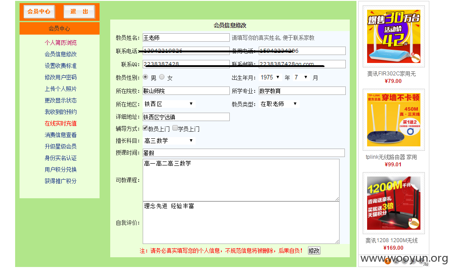Open the 30万台 router ad thumbnail

point(393,36)
